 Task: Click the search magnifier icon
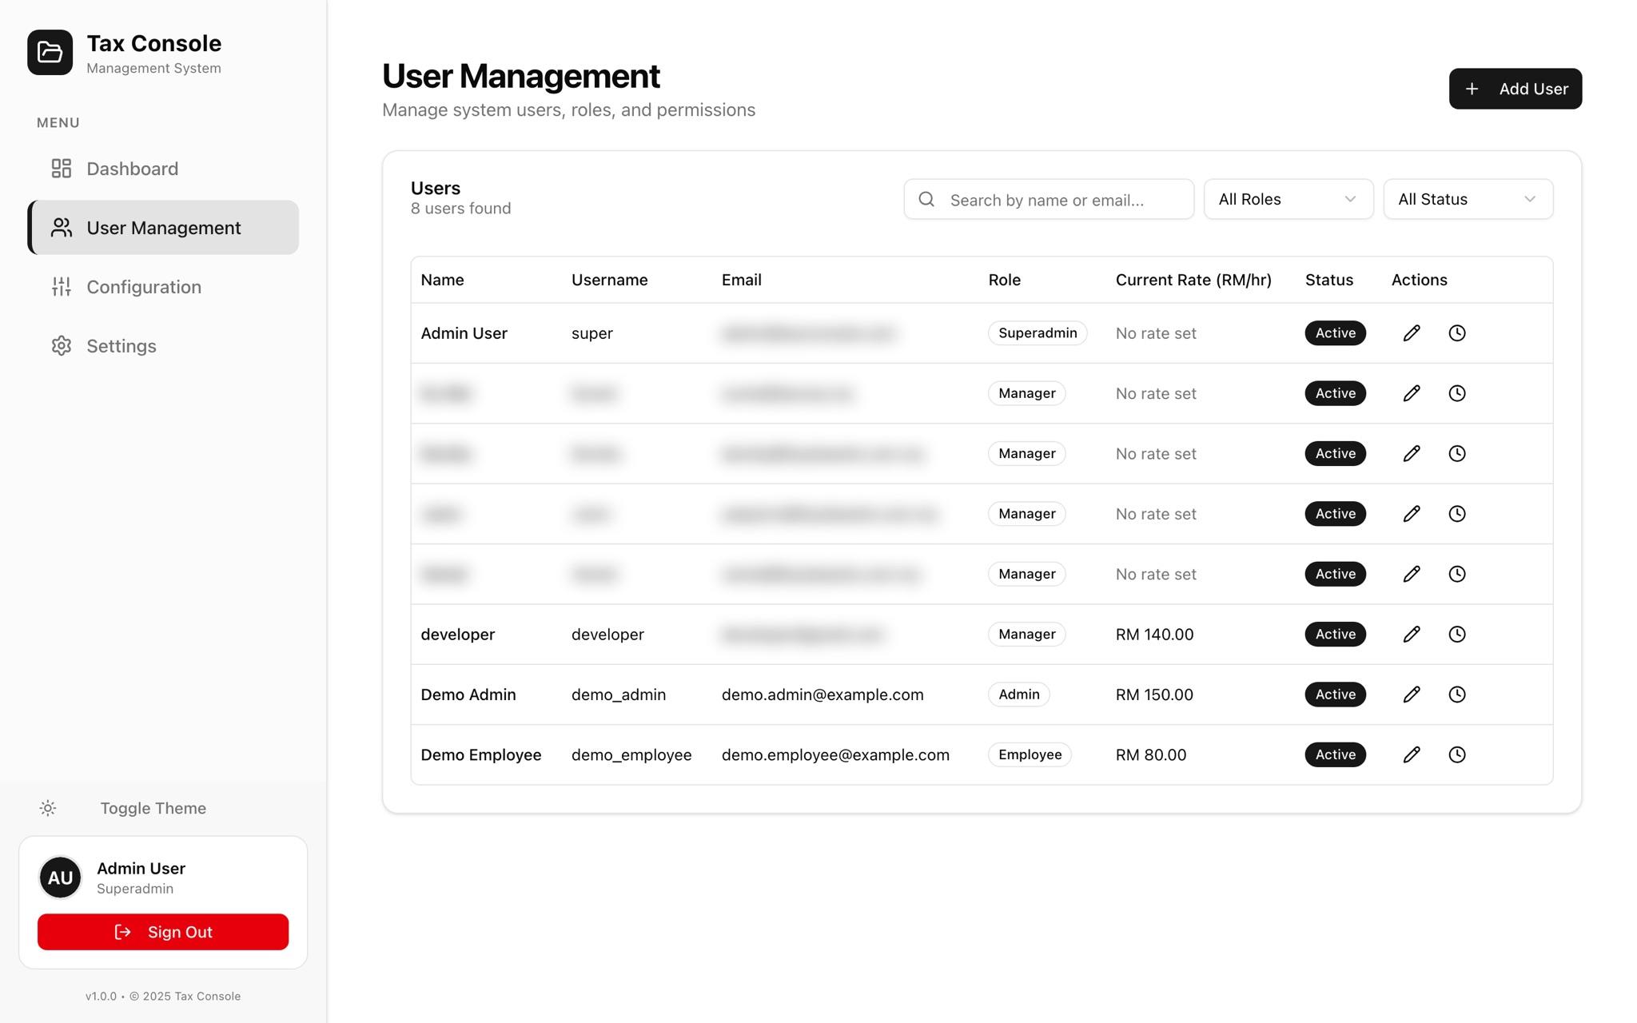926,199
